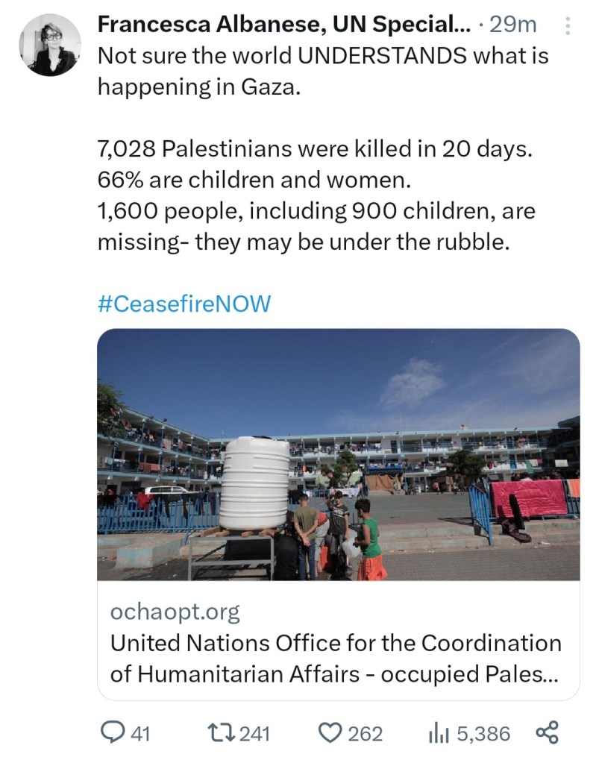The image size is (599, 763).
Task: Like the post with the heart icon
Action: pyautogui.click(x=329, y=734)
